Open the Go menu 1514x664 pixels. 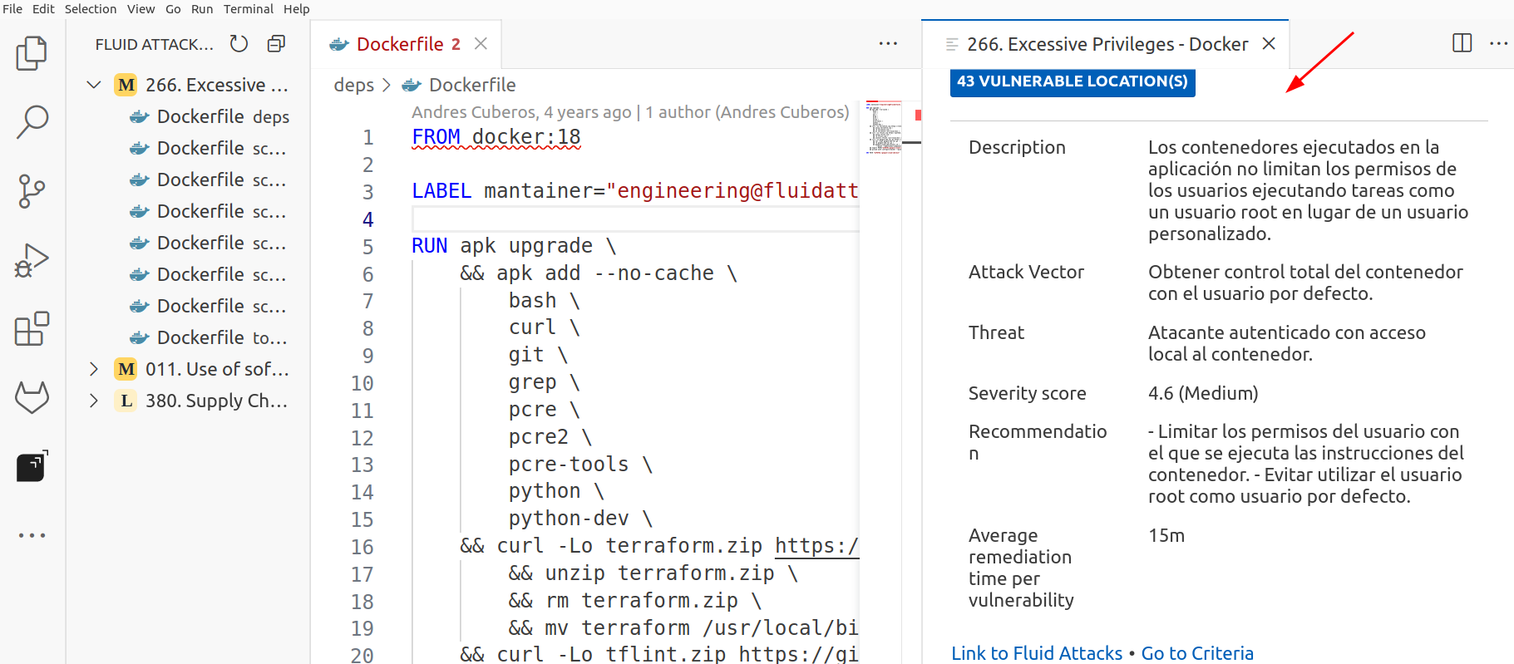click(173, 9)
